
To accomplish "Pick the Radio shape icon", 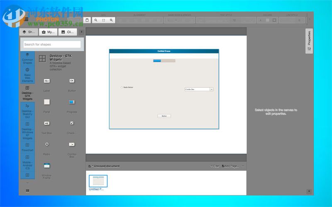I will click(x=47, y=144).
